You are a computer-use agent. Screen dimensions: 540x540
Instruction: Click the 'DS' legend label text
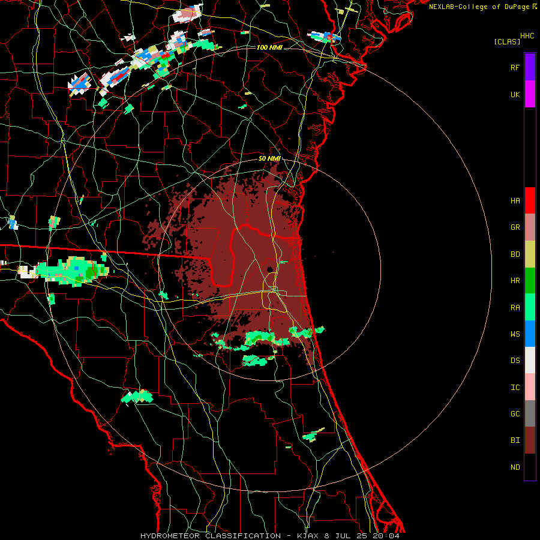515,361
